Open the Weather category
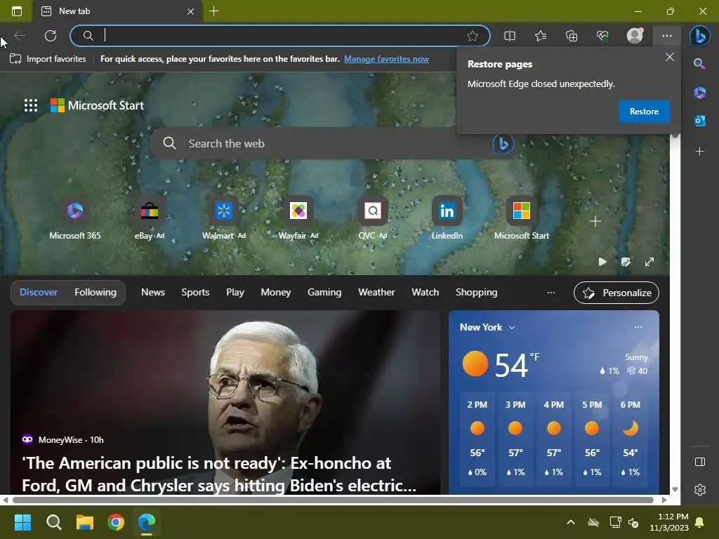 click(x=376, y=293)
